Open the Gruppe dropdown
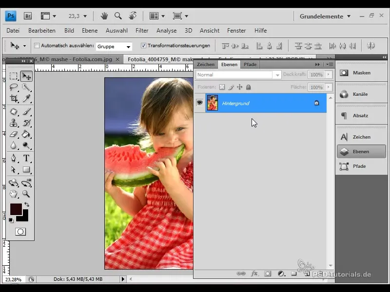Viewport: 390px width, 292px height. click(x=114, y=46)
